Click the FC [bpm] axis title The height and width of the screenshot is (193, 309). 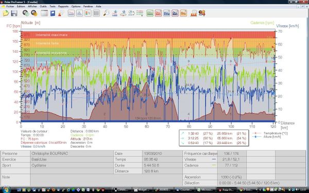coord(14,26)
